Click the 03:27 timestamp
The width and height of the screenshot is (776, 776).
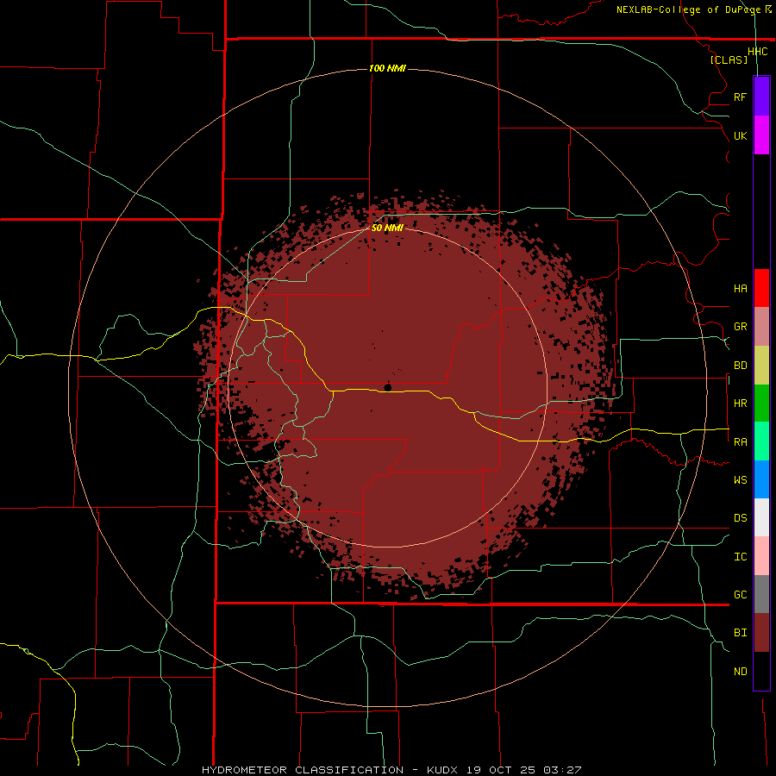point(561,770)
